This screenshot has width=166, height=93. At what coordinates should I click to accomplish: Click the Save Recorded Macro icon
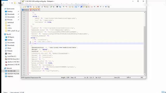click(x=108, y=7)
